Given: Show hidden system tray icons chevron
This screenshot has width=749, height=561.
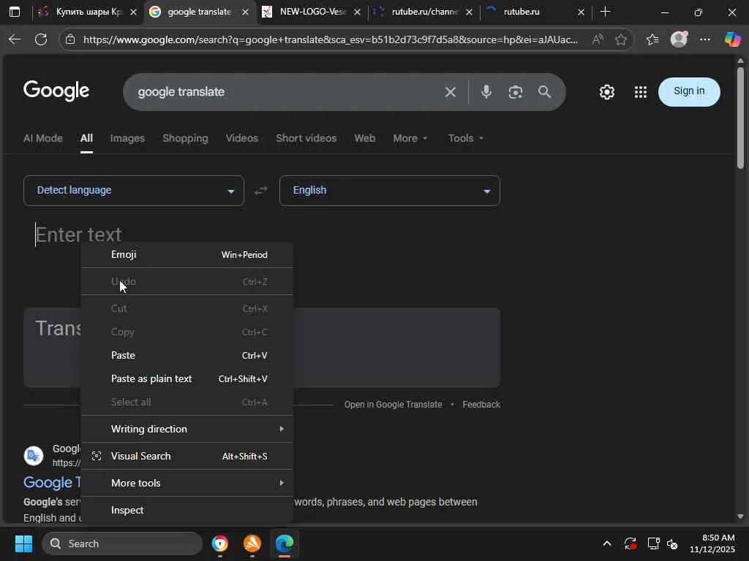Looking at the screenshot, I should (x=606, y=543).
